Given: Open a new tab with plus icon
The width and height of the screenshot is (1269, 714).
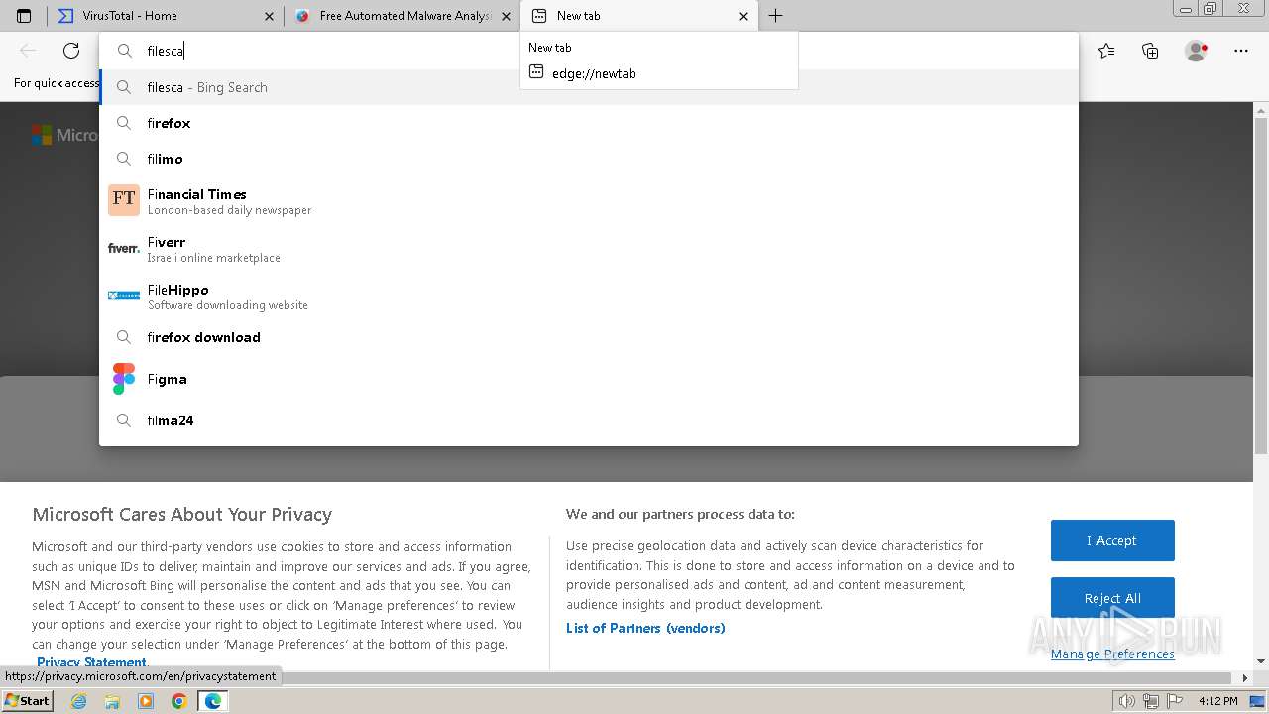Looking at the screenshot, I should (775, 16).
